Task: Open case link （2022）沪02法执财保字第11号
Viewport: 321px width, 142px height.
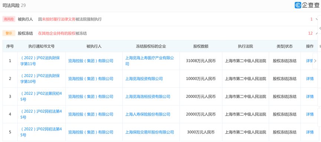Action: [40, 61]
